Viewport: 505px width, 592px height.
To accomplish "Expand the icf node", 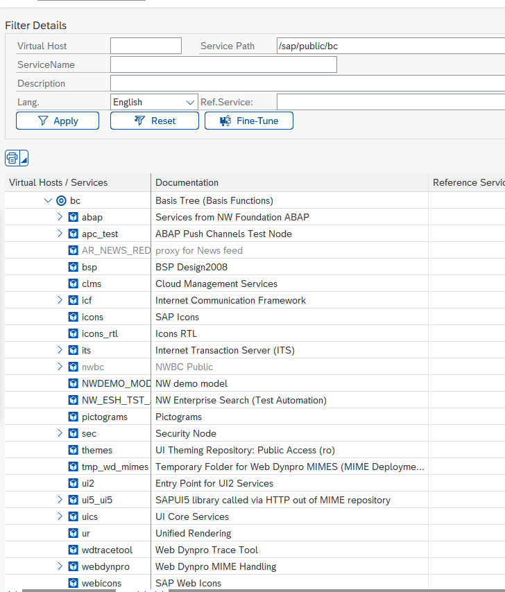I will (60, 299).
